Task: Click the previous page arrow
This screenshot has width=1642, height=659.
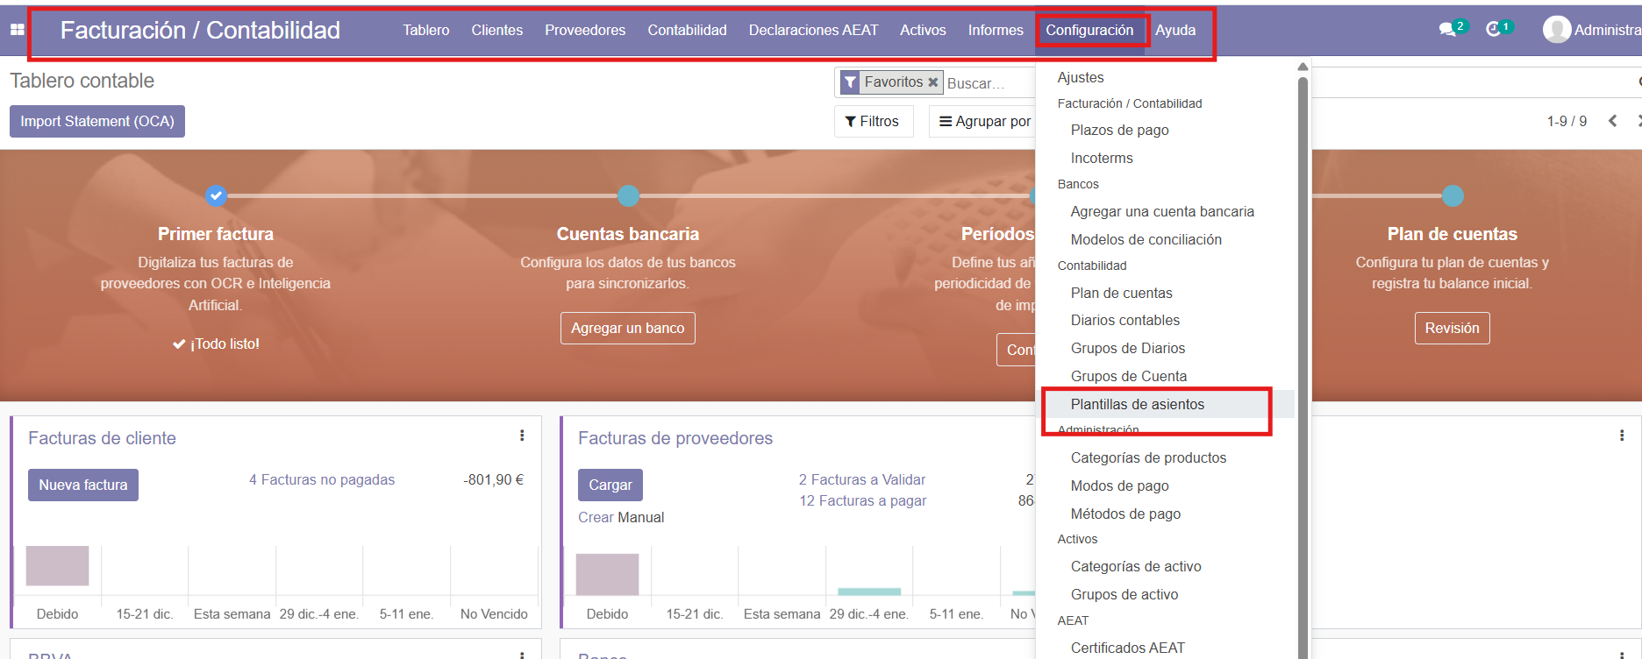Action: pyautogui.click(x=1612, y=121)
